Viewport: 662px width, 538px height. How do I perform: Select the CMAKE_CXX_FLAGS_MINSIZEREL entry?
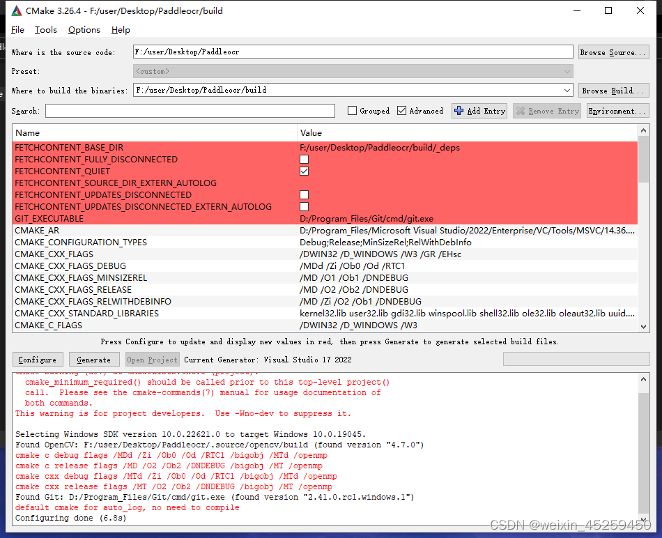point(325,277)
